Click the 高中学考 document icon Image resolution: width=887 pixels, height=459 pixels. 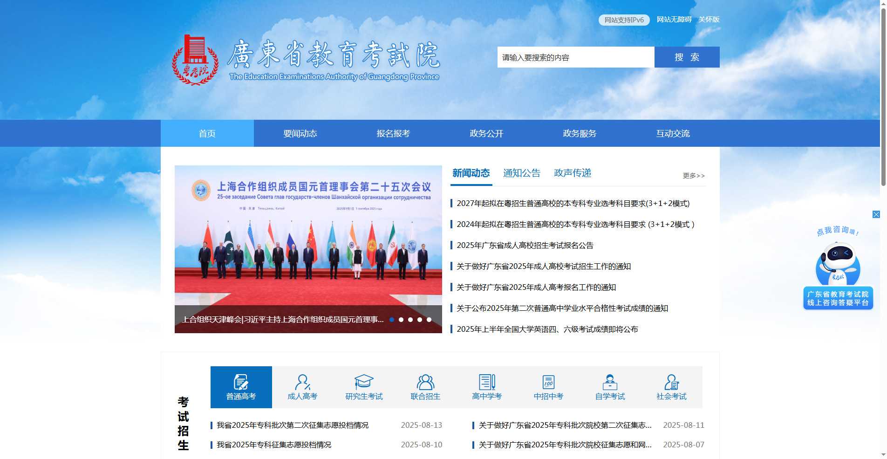click(x=486, y=382)
